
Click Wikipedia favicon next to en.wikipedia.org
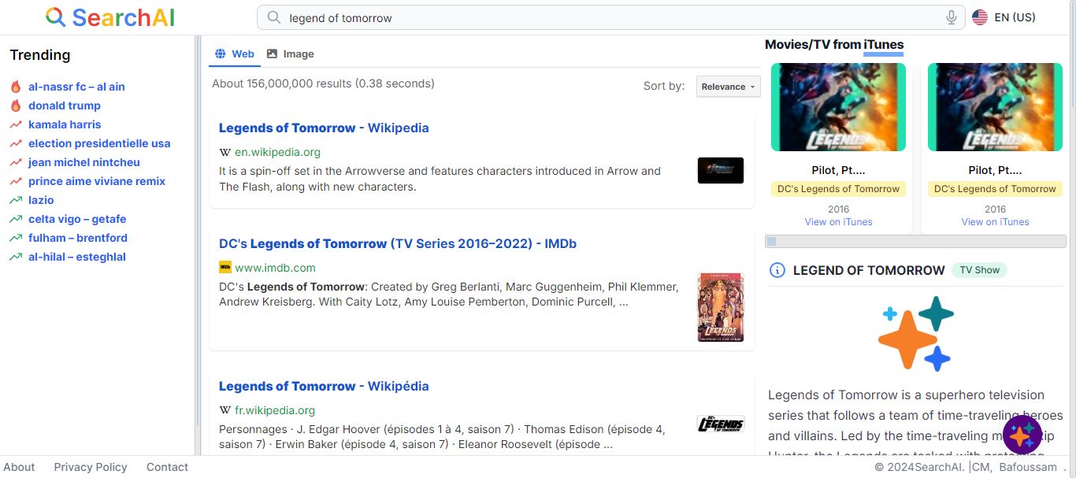pyautogui.click(x=225, y=152)
